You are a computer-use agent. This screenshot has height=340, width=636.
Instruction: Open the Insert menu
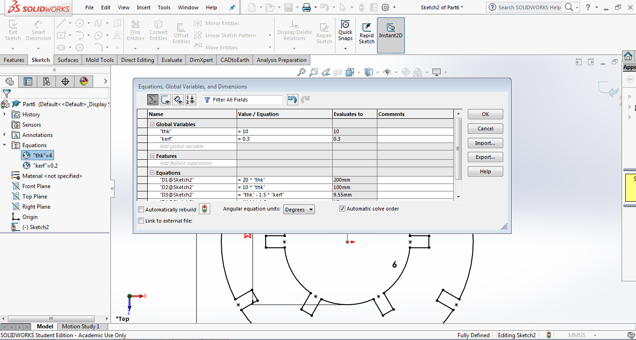pos(144,7)
